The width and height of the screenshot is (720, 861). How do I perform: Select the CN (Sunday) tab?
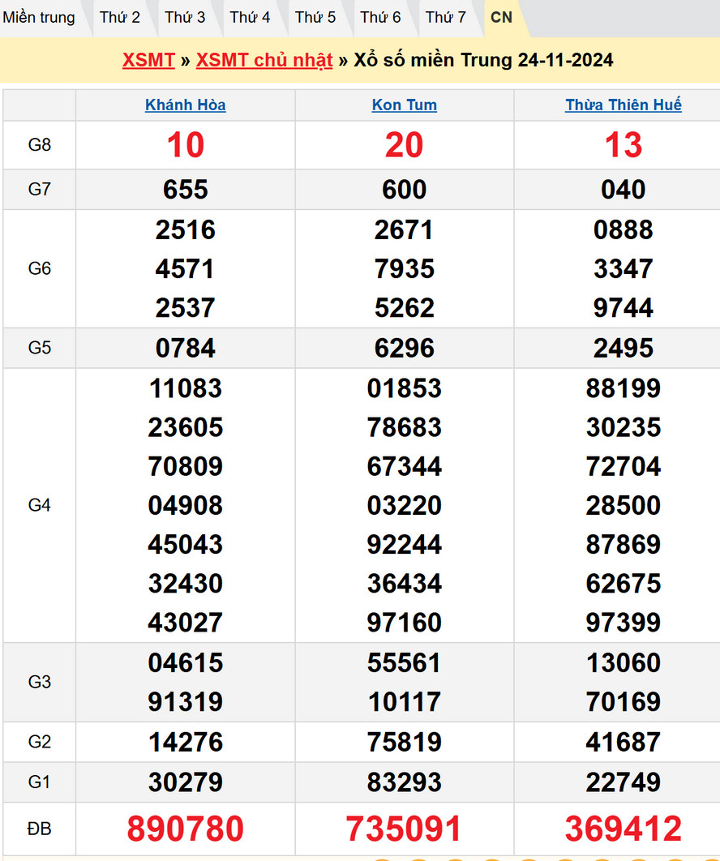[502, 17]
